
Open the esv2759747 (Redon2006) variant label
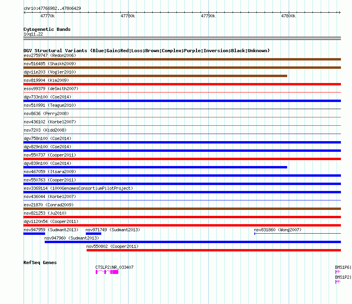point(50,55)
